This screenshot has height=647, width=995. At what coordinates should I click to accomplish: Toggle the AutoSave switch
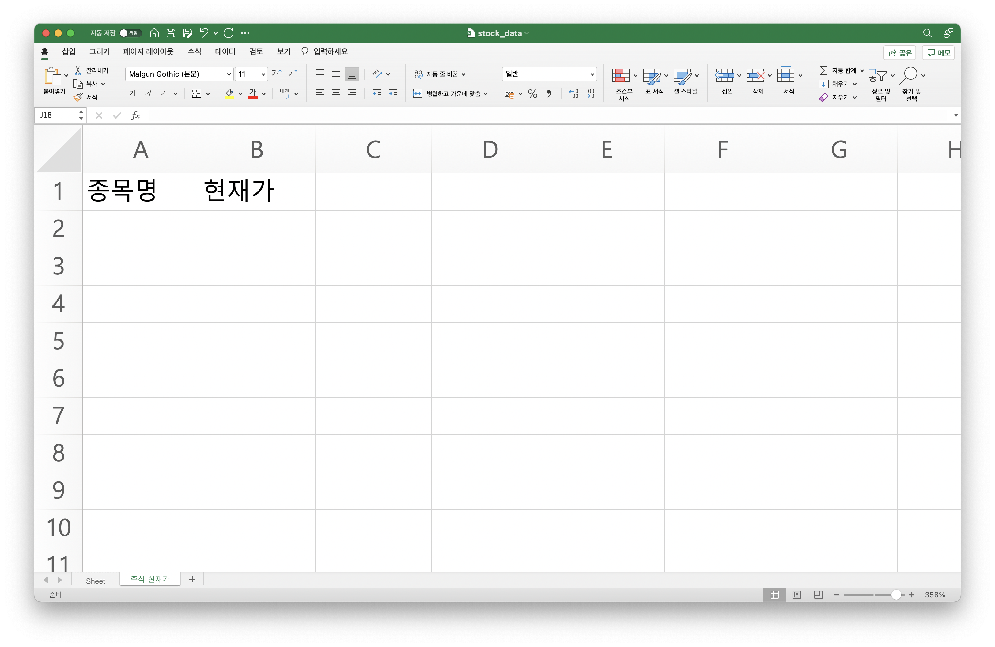[x=130, y=33]
